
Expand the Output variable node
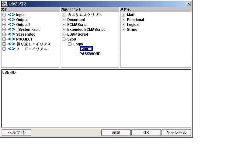tap(4, 19)
